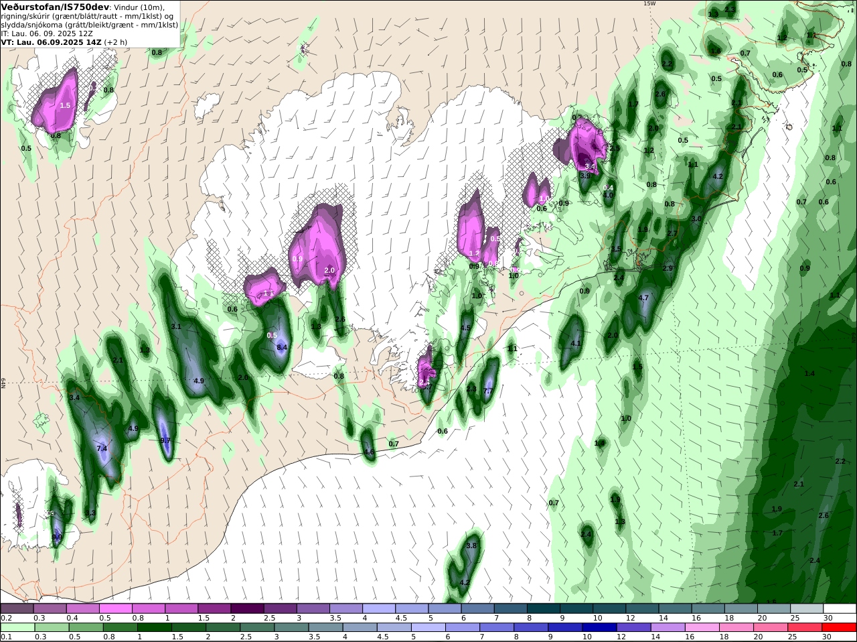Viewport: 857px width, 642px height.
Task: Click the palest green 0.1 swatch in the rain legend
Action: coord(16,627)
